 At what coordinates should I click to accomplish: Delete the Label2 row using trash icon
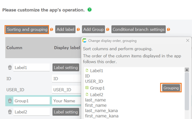click(10, 112)
